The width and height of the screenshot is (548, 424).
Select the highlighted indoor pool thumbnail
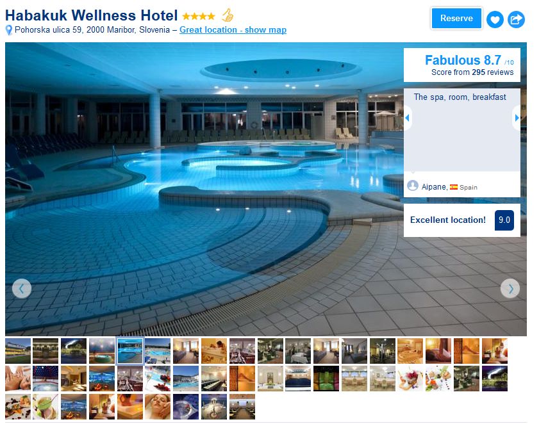point(130,350)
